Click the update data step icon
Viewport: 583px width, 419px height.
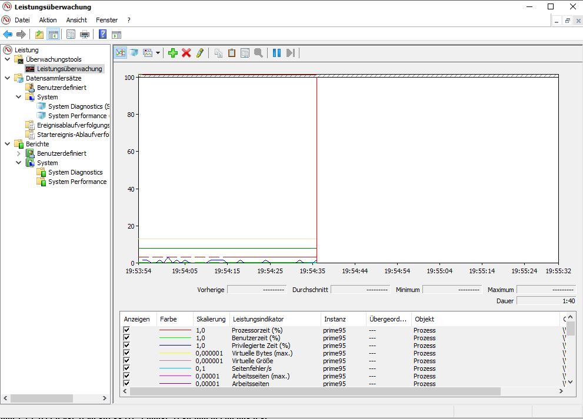coord(291,53)
